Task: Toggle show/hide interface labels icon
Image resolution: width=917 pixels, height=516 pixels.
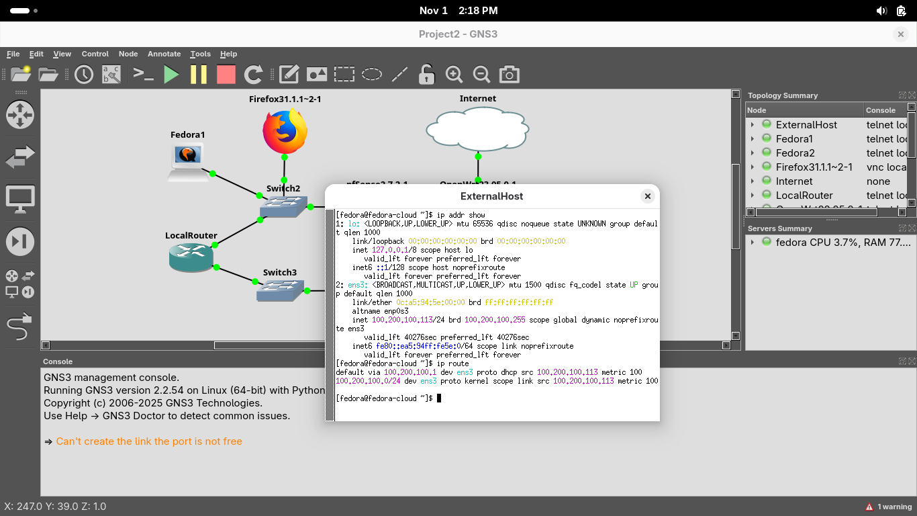Action: 111,75
